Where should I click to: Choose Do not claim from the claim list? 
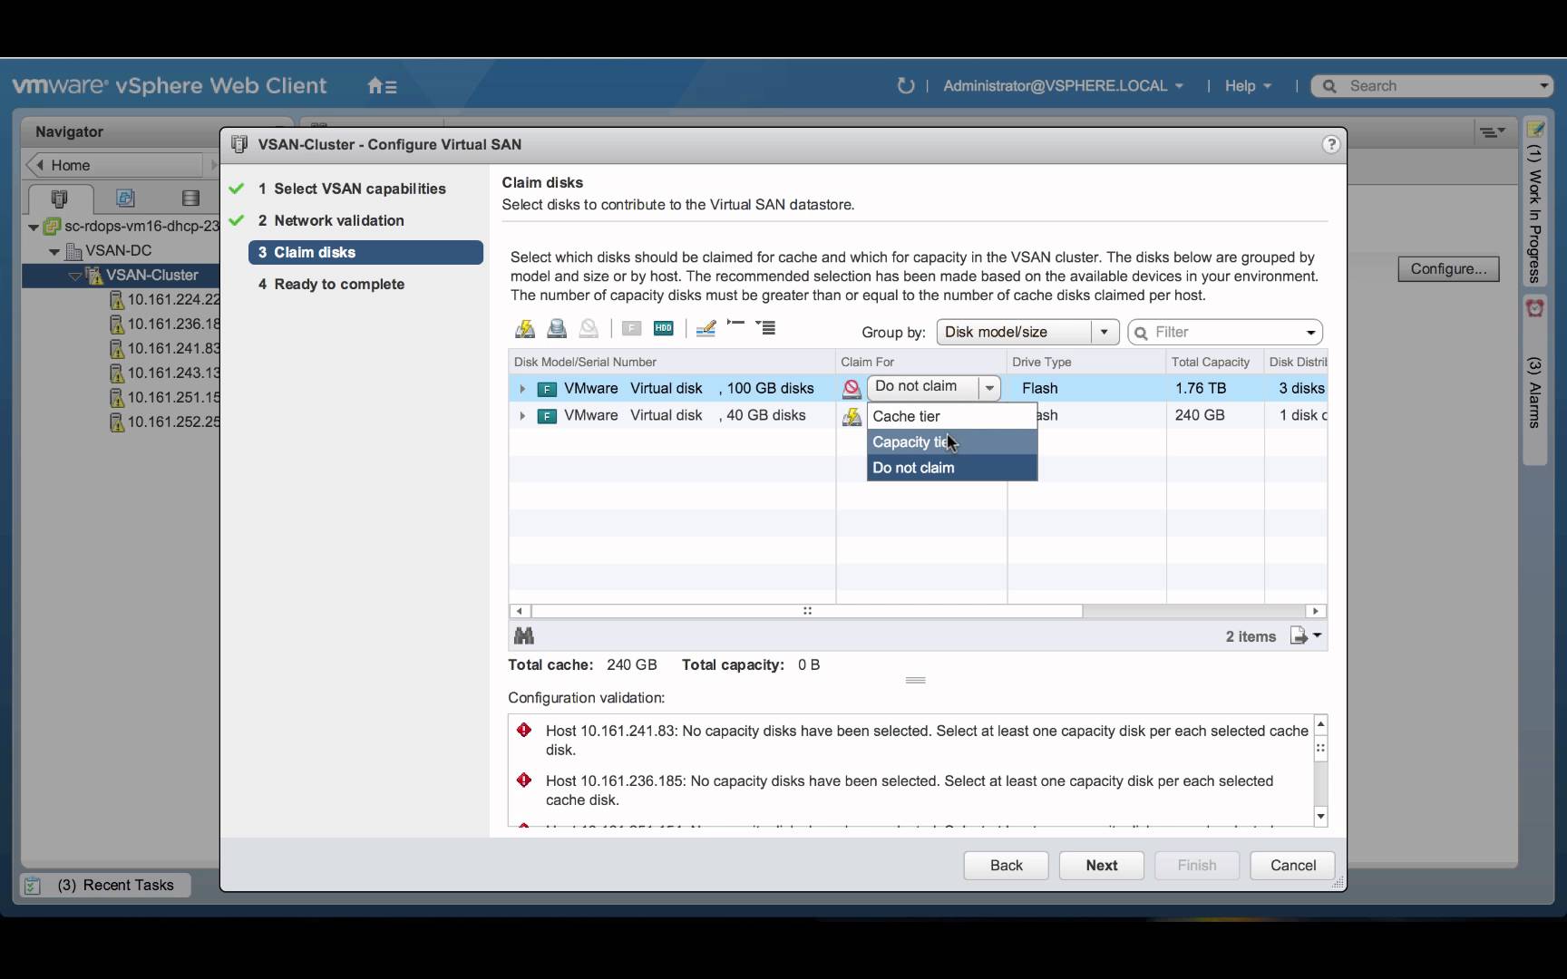tap(952, 468)
